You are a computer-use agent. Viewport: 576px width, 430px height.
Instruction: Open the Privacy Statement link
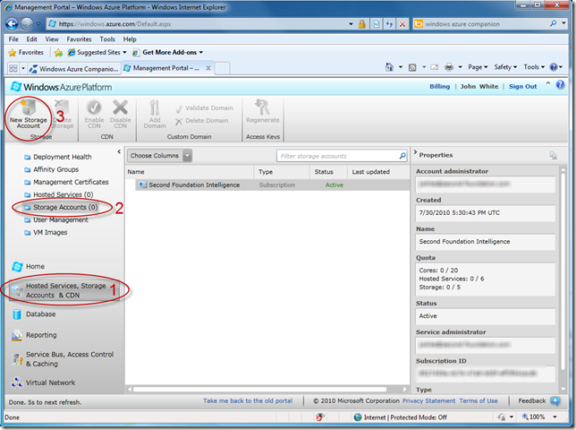tap(428, 401)
